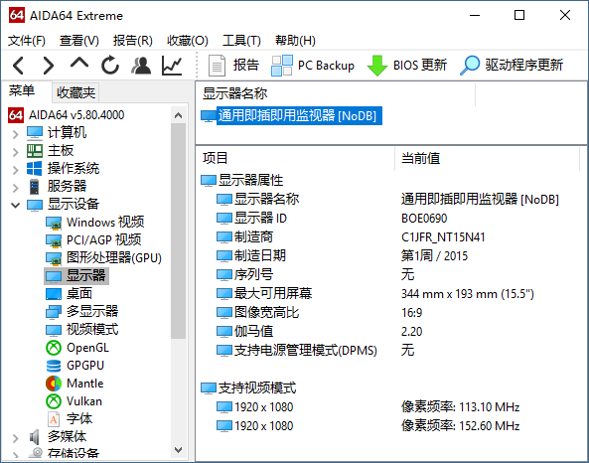
Task: Click BIOS 更新 button
Action: point(407,66)
